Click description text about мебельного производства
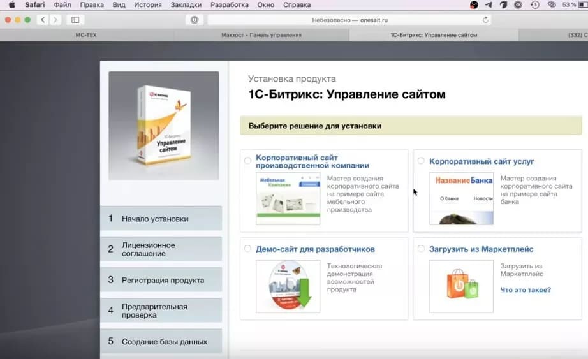 point(362,194)
